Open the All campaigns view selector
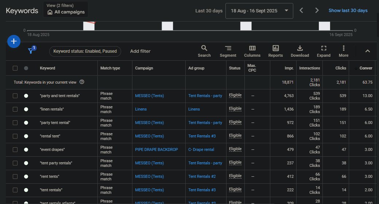Viewport: 379px width, 204px height. click(66, 10)
